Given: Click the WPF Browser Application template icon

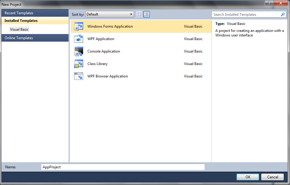Looking at the screenshot, I should click(79, 76).
